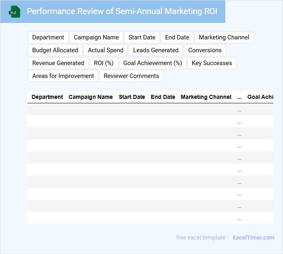The width and height of the screenshot is (283, 254).
Task: Select Areas for Improvement tag
Action: pyautogui.click(x=63, y=76)
